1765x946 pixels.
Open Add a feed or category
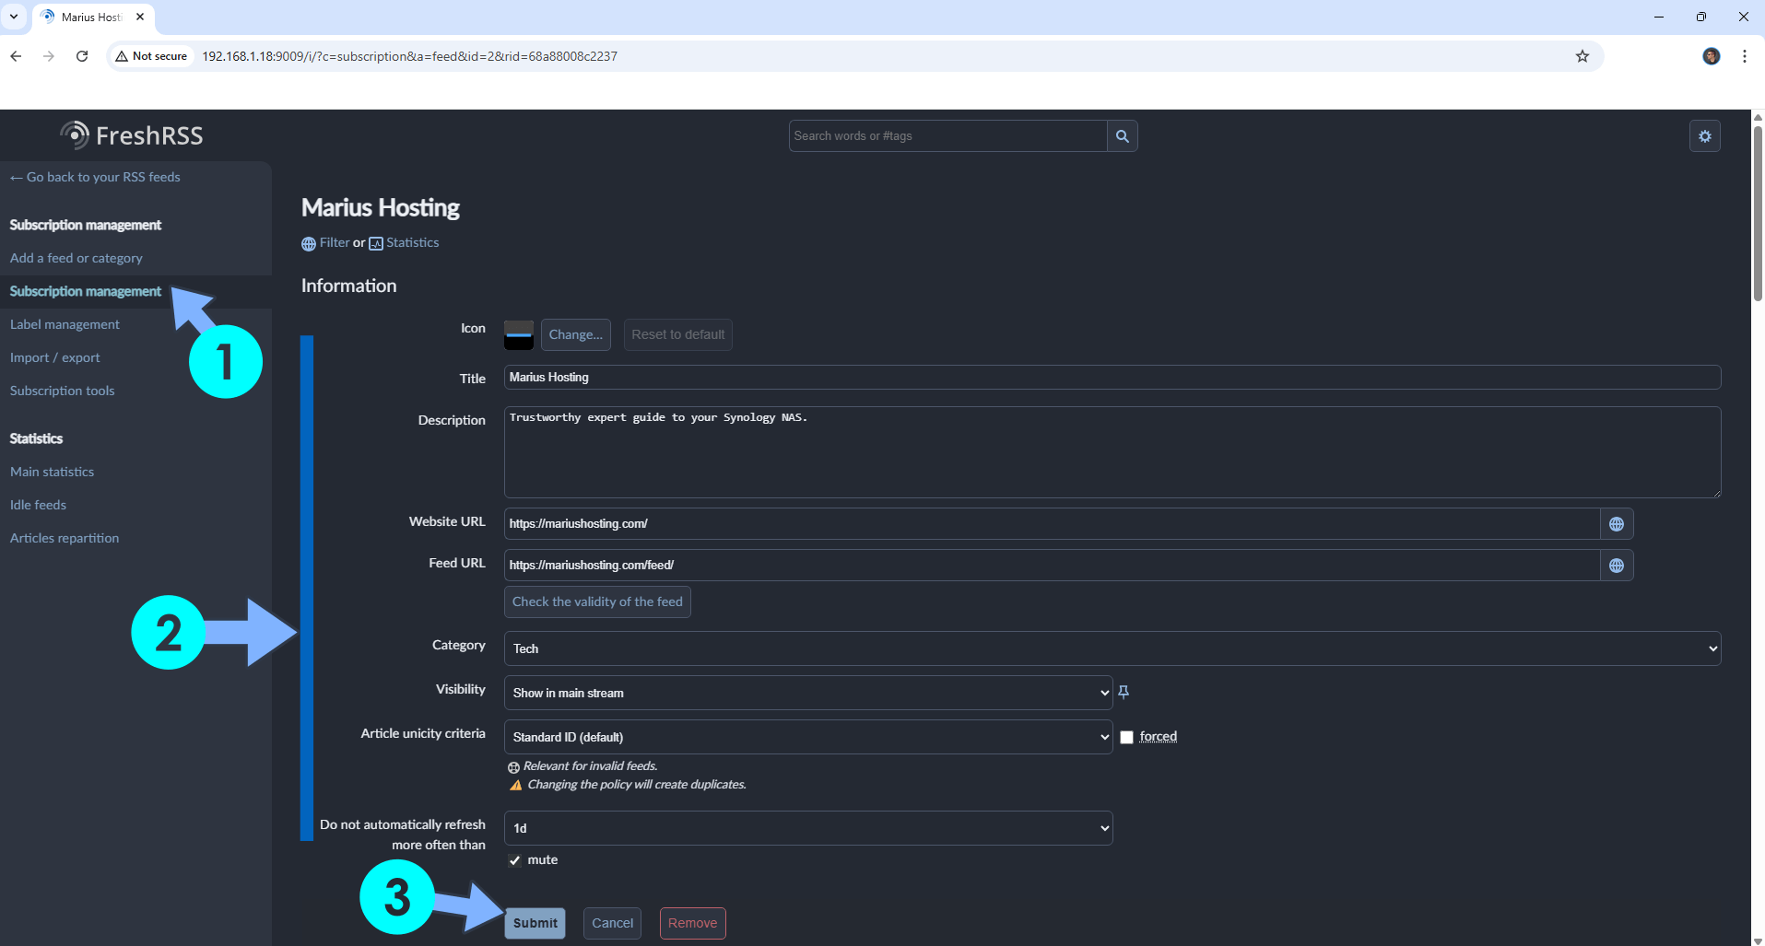point(76,258)
